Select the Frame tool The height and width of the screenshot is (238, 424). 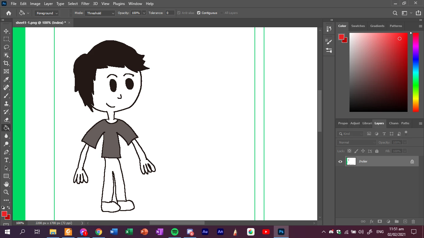click(6, 71)
